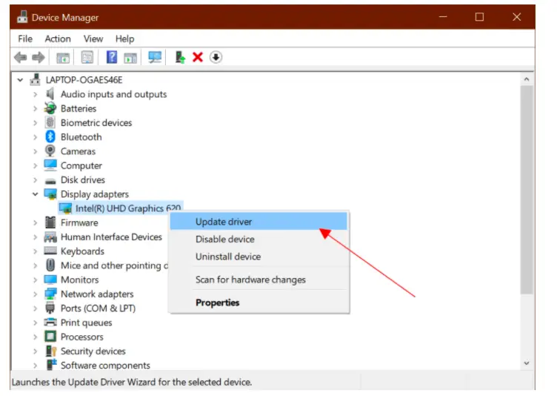Click the Device Manager title bar icon
This screenshot has width=557, height=396.
[x=22, y=17]
